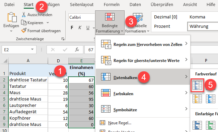Choose solid green data bar

(x=211, y=125)
